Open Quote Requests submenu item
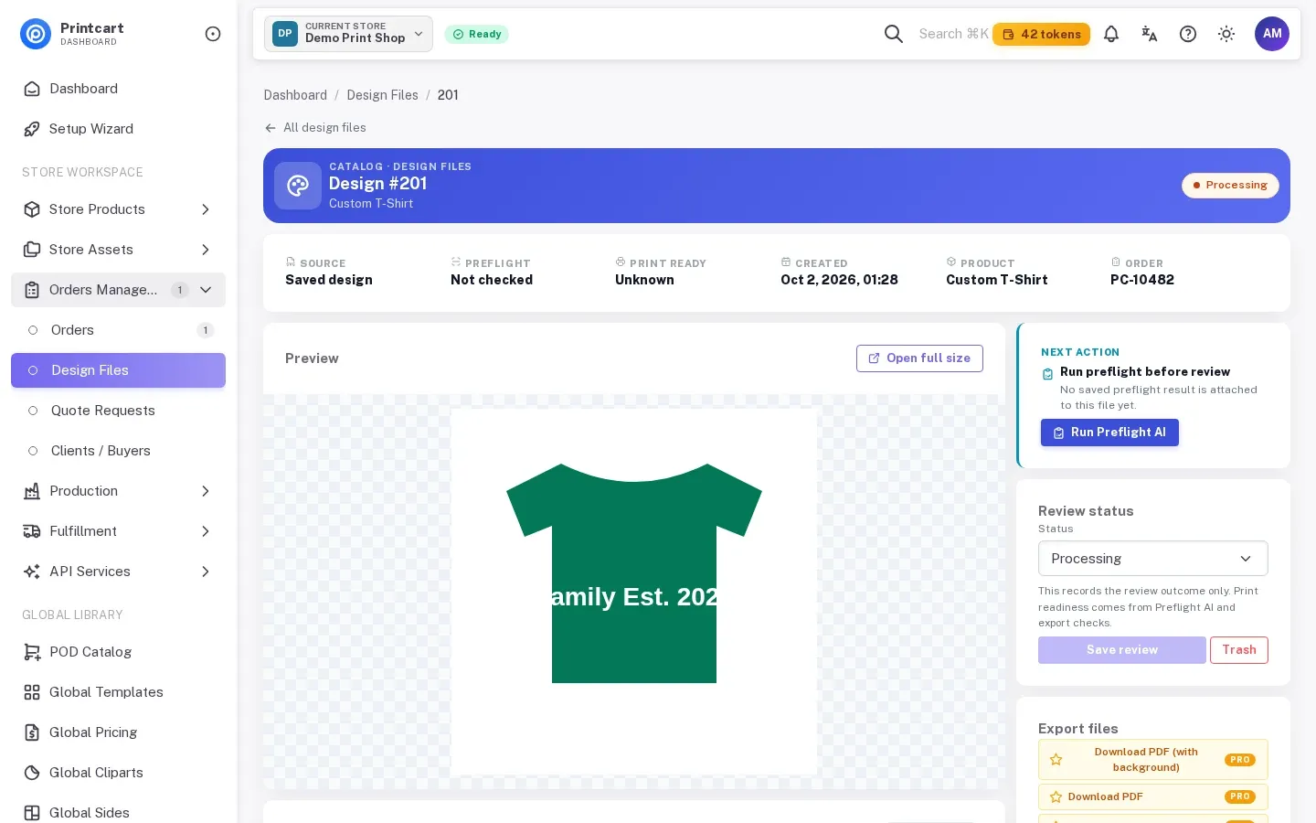This screenshot has height=823, width=1316. coord(118,411)
